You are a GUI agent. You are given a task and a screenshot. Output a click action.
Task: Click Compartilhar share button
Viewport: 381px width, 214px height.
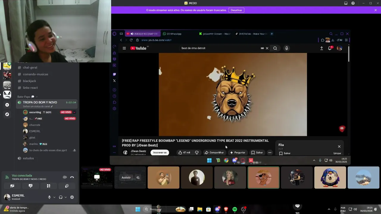214,152
